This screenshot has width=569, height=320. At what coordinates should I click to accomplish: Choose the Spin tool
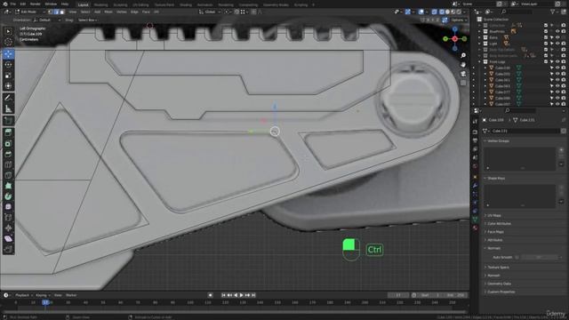coord(8,196)
